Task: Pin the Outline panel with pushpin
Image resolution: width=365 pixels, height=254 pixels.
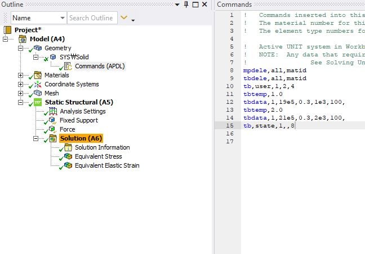Action: point(186,5)
